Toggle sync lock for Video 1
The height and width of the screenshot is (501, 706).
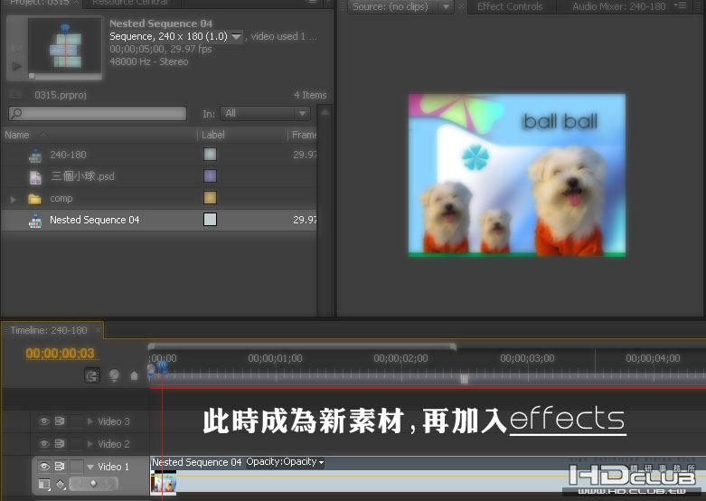(x=60, y=467)
